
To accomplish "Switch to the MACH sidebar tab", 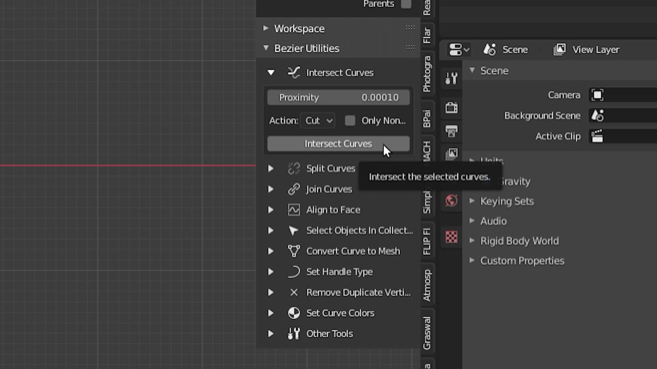I will (x=427, y=151).
